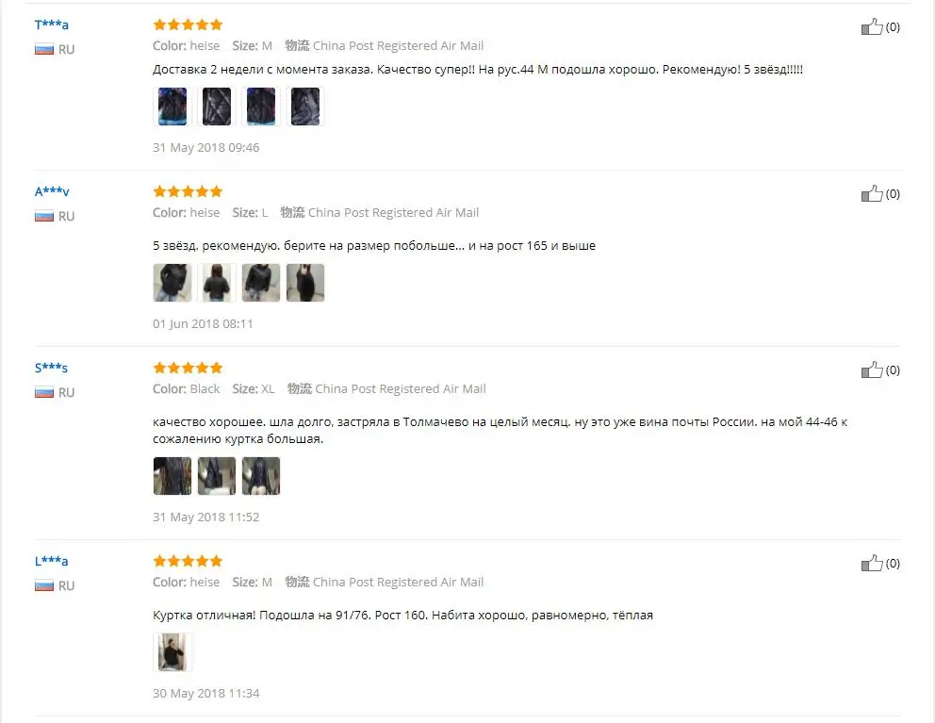Open reviewer profile S***s
Screen dimensions: 935x723
pos(51,368)
